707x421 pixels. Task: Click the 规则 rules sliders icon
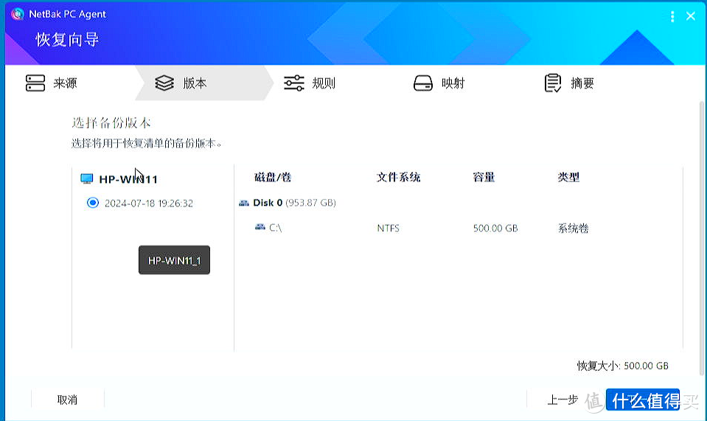pyautogui.click(x=293, y=83)
